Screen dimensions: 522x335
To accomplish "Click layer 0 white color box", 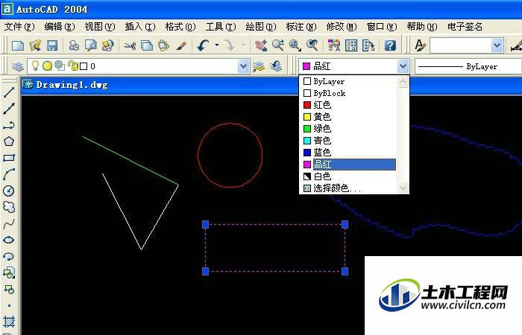I will (x=84, y=66).
